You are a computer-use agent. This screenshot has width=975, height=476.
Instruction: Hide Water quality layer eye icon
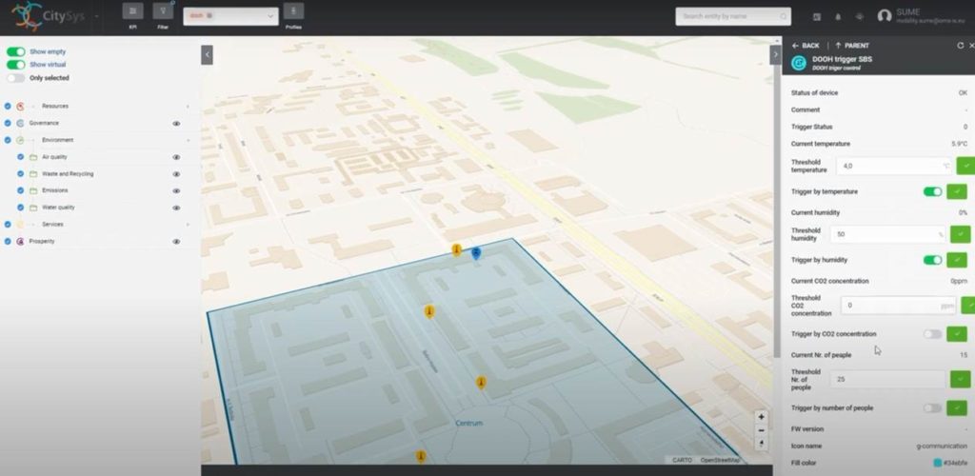176,208
